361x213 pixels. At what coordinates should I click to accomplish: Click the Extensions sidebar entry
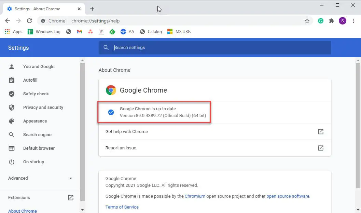coord(40,198)
